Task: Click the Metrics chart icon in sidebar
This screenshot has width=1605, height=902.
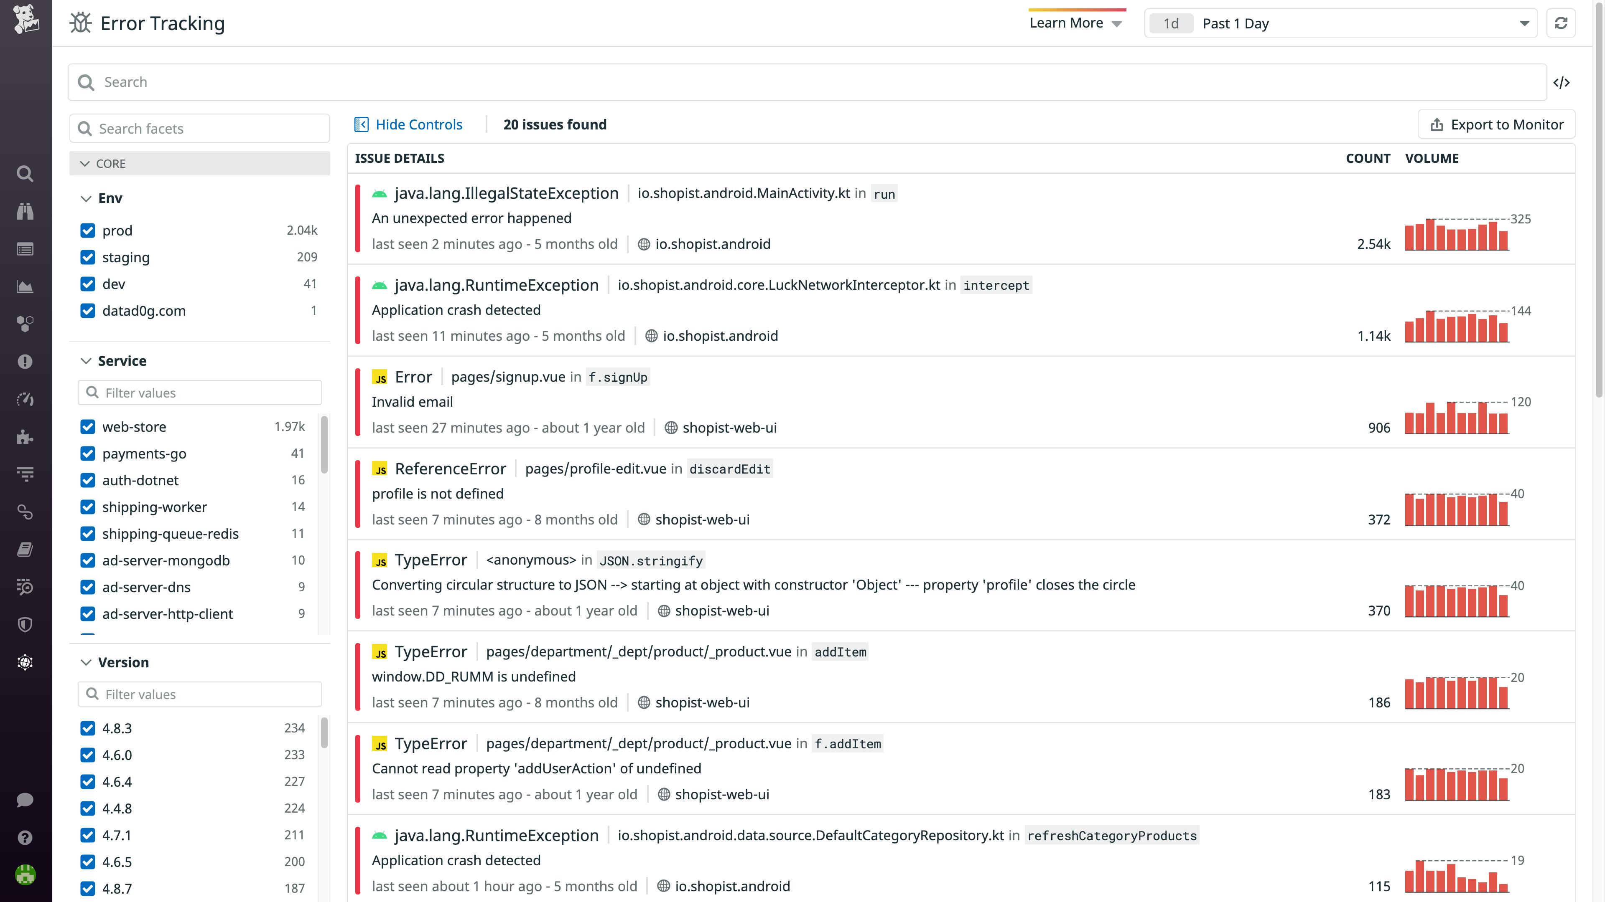Action: click(25, 286)
